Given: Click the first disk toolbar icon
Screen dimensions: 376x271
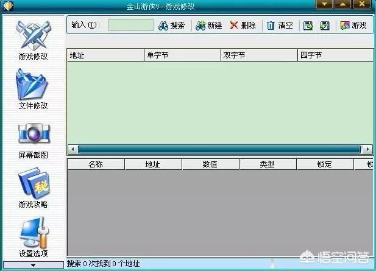Looking at the screenshot, I should tap(308, 26).
